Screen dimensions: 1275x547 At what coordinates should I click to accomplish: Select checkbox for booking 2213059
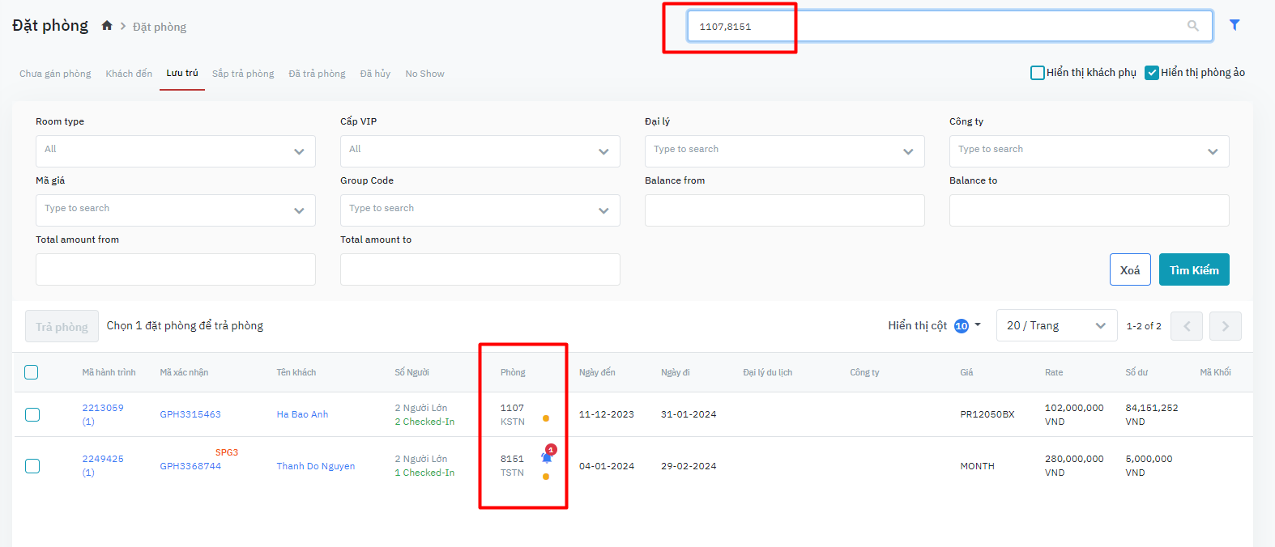coord(32,414)
